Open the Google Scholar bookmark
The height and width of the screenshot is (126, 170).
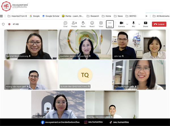tap(51, 16)
